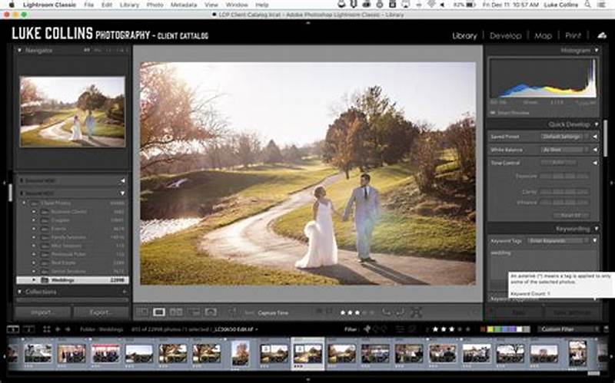This screenshot has height=383, width=615.
Task: Collapse the Quick Develop panel
Action: click(x=597, y=124)
